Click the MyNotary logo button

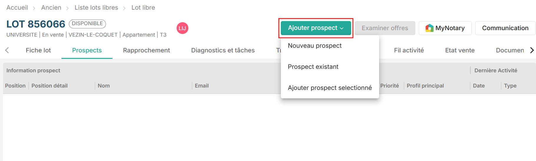tap(445, 28)
